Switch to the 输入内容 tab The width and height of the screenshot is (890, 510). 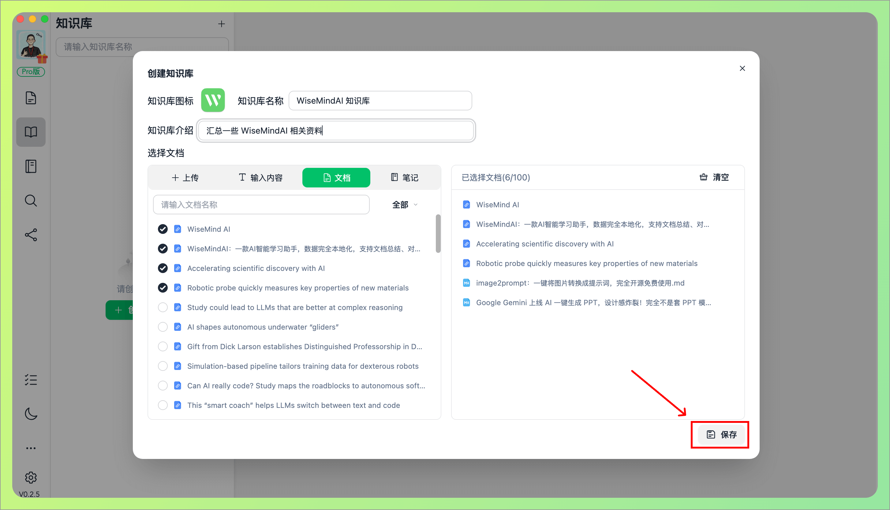[261, 178]
